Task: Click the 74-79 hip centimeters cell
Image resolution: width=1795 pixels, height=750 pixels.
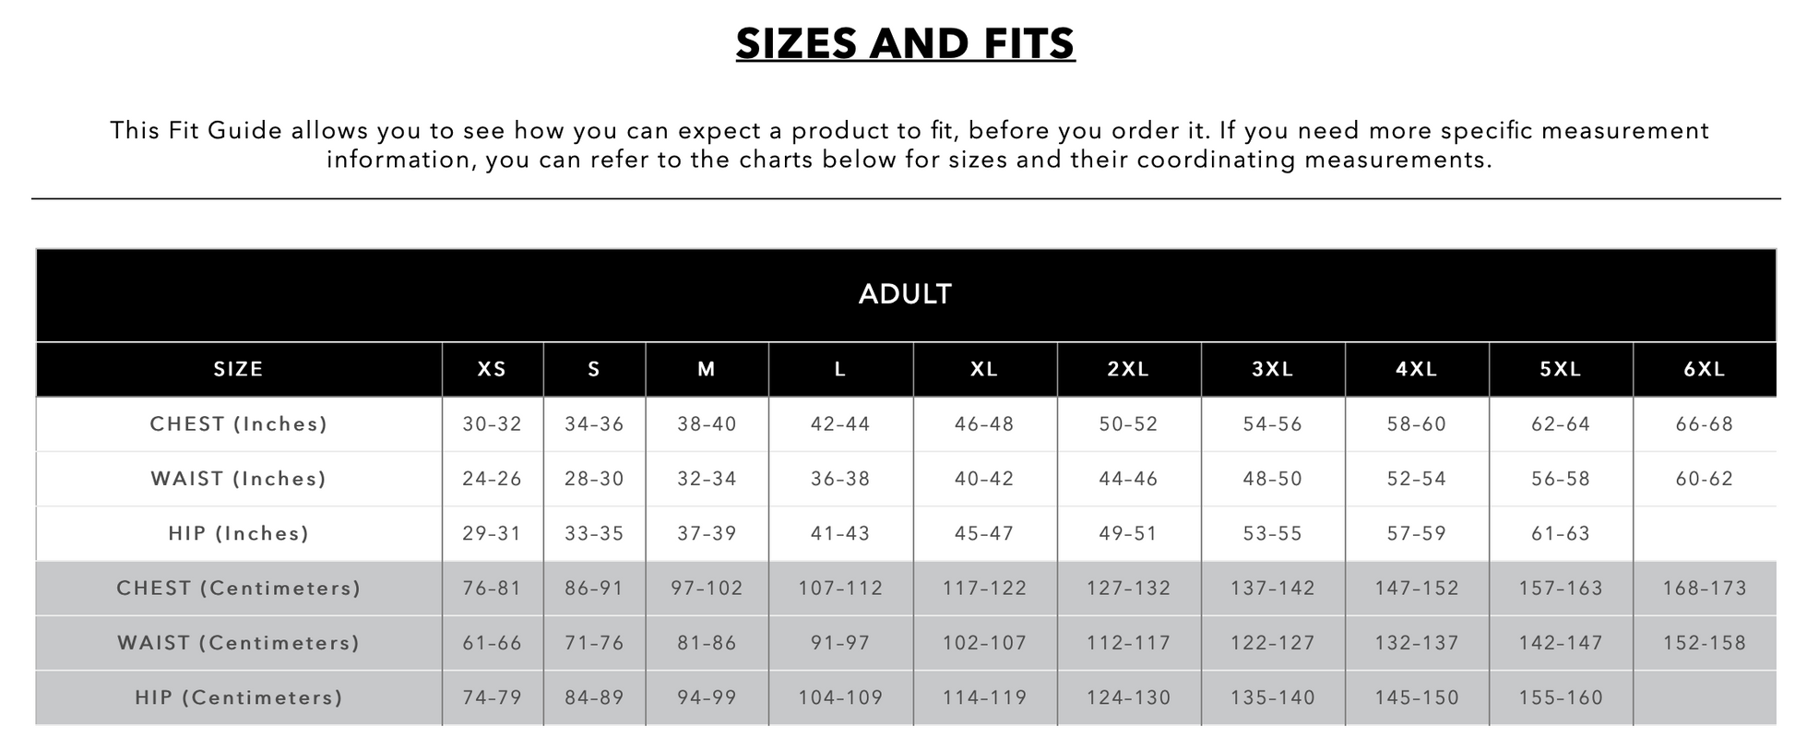Action: pos(492,697)
